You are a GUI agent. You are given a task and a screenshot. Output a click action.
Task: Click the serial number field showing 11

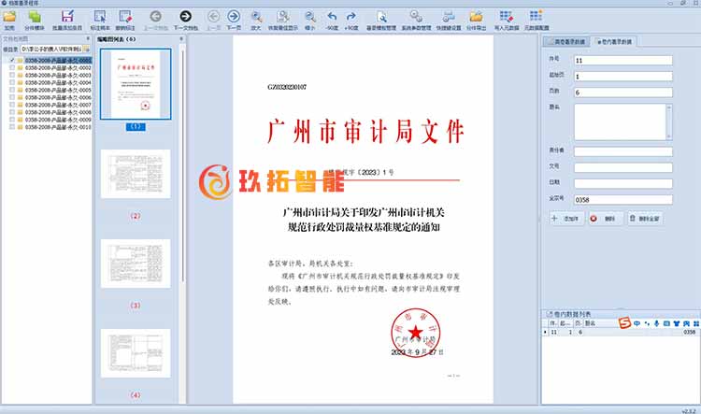(622, 61)
